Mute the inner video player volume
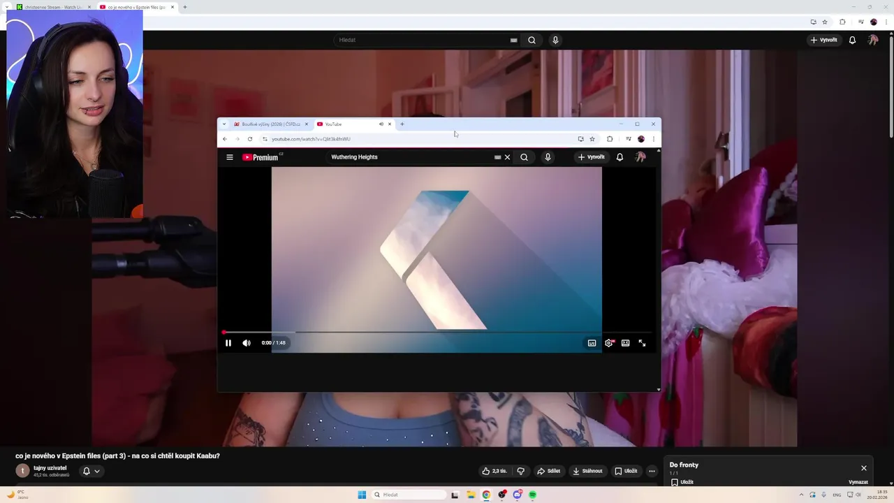894x503 pixels. click(247, 343)
